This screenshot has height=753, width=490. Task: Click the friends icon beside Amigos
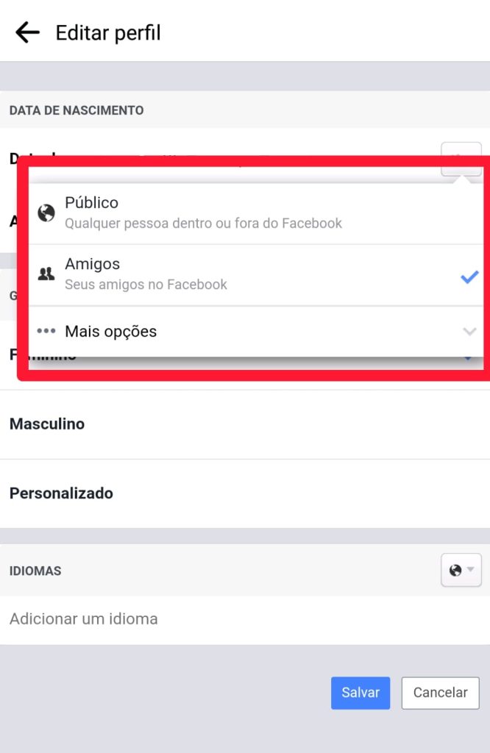pyautogui.click(x=46, y=274)
